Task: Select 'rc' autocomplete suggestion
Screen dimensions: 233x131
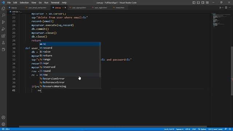Action: point(70,44)
